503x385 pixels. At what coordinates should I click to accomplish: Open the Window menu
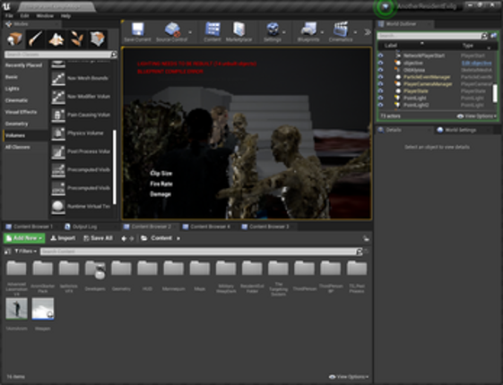coord(45,16)
